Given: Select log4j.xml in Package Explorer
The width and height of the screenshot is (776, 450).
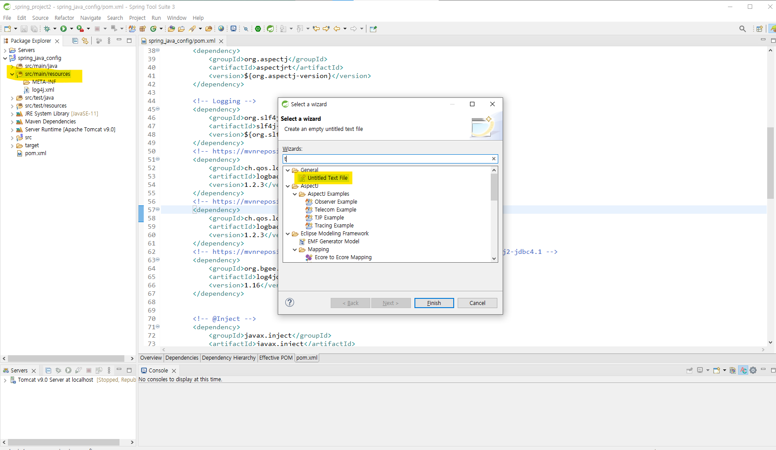Looking at the screenshot, I should coord(43,90).
